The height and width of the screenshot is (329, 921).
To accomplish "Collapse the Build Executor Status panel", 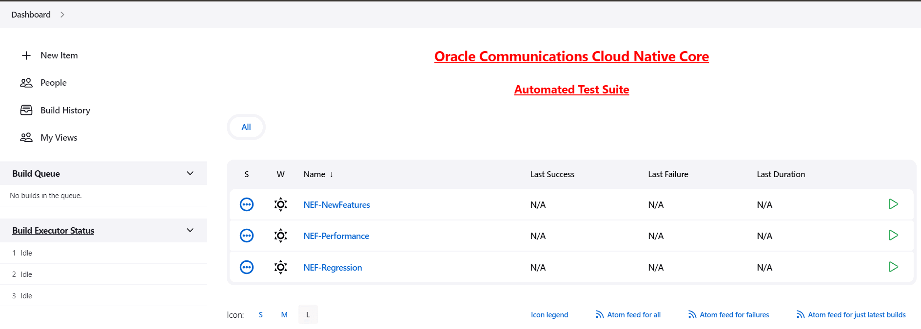I will point(190,231).
